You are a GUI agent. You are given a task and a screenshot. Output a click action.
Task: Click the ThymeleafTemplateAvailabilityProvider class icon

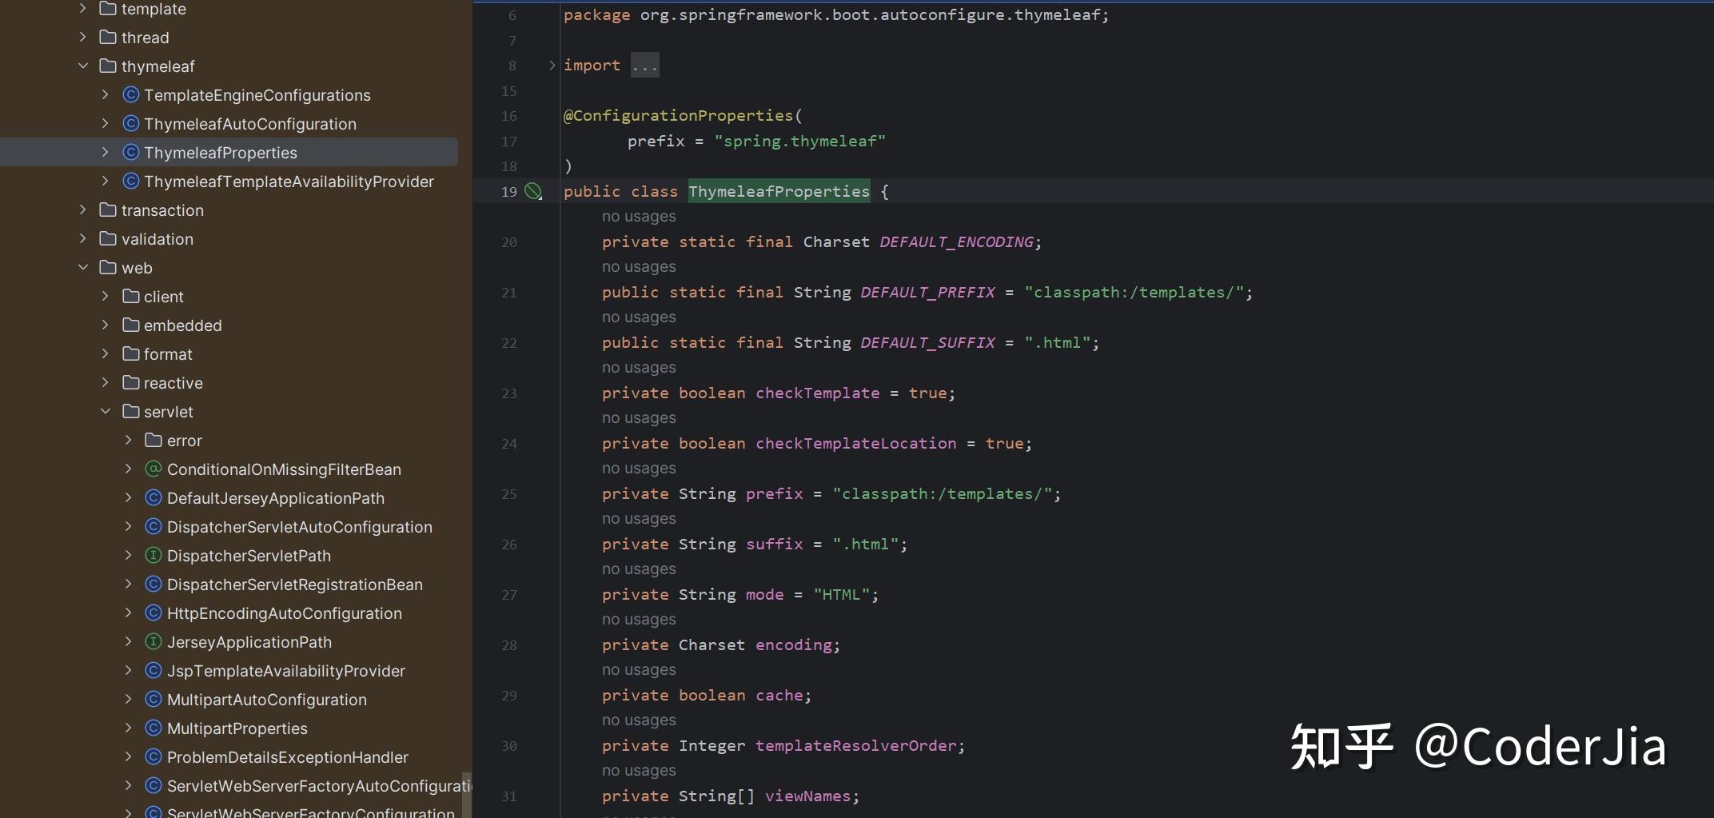pyautogui.click(x=131, y=182)
